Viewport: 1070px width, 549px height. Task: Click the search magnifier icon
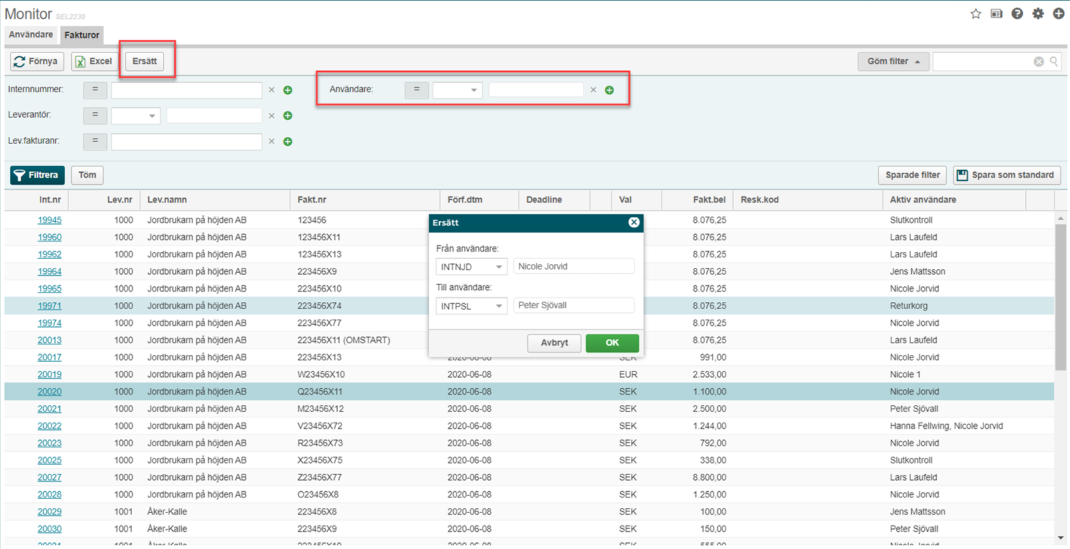click(1054, 62)
